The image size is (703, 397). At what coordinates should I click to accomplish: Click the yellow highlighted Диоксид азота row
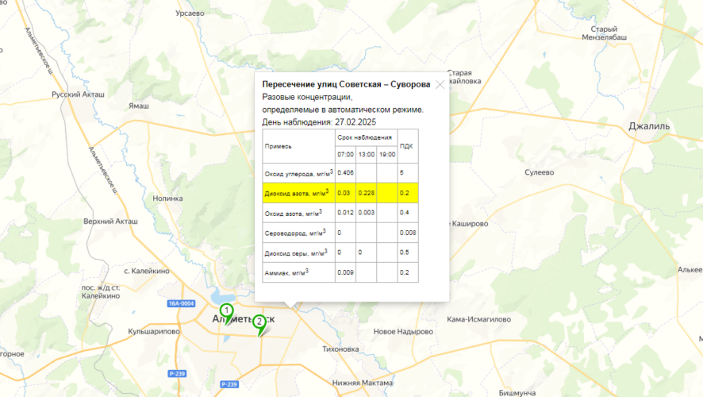click(x=340, y=192)
